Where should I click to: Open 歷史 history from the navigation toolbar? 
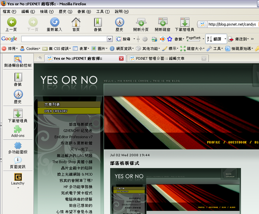click(x=120, y=24)
